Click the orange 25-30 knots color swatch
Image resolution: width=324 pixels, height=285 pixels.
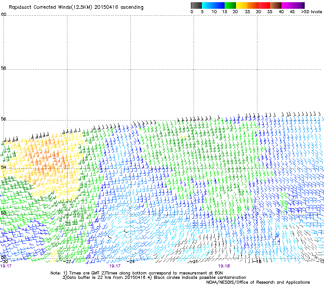pos(253,5)
